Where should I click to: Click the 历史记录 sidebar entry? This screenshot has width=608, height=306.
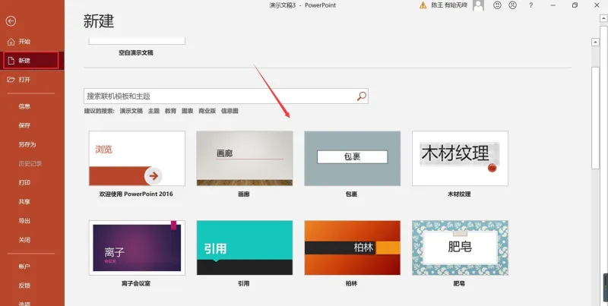[30, 163]
